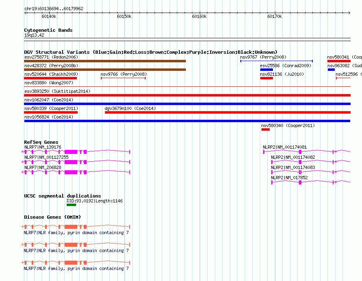Click the 'UCSC segmental duplications' track title
This screenshot has width=362, height=281.
coord(63,196)
